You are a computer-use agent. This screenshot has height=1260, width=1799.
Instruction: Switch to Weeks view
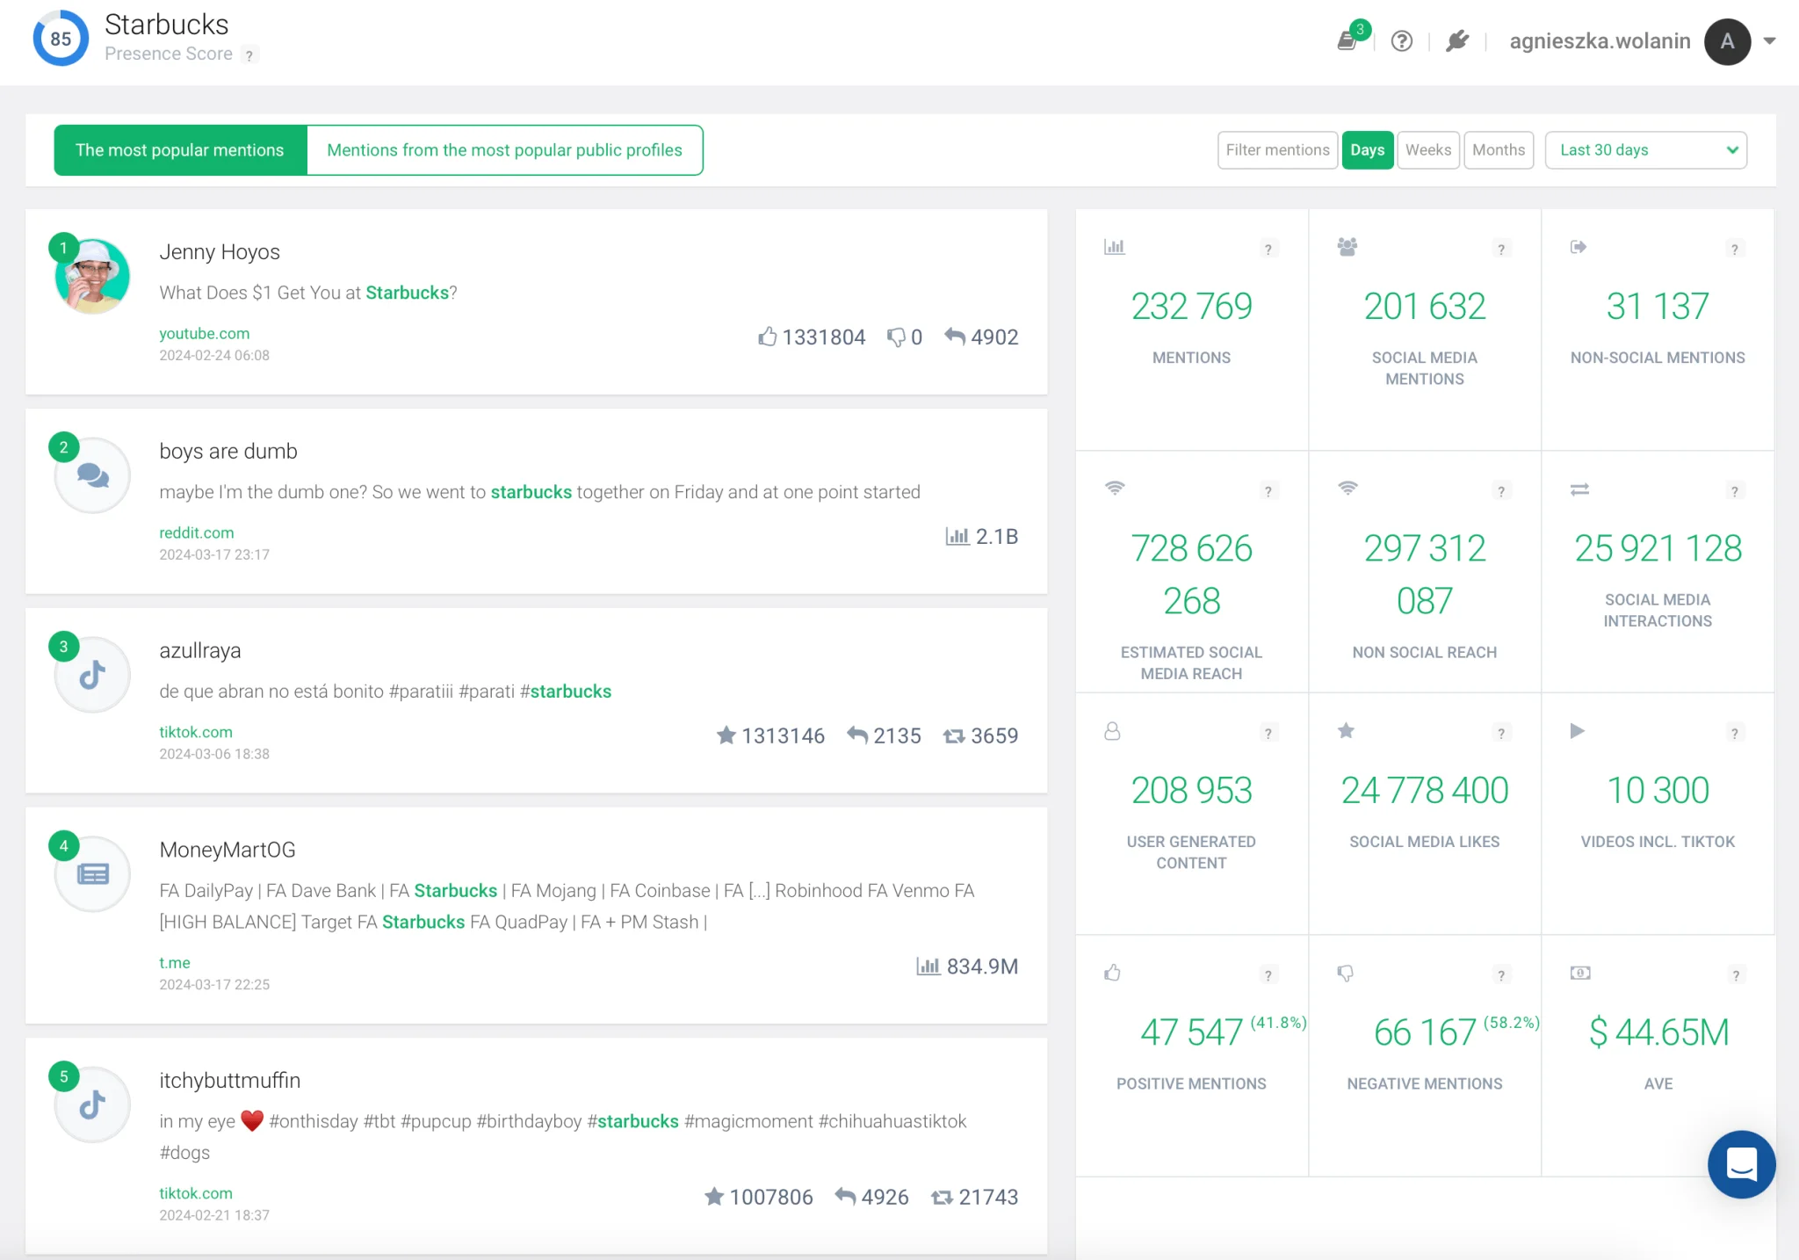pyautogui.click(x=1427, y=149)
